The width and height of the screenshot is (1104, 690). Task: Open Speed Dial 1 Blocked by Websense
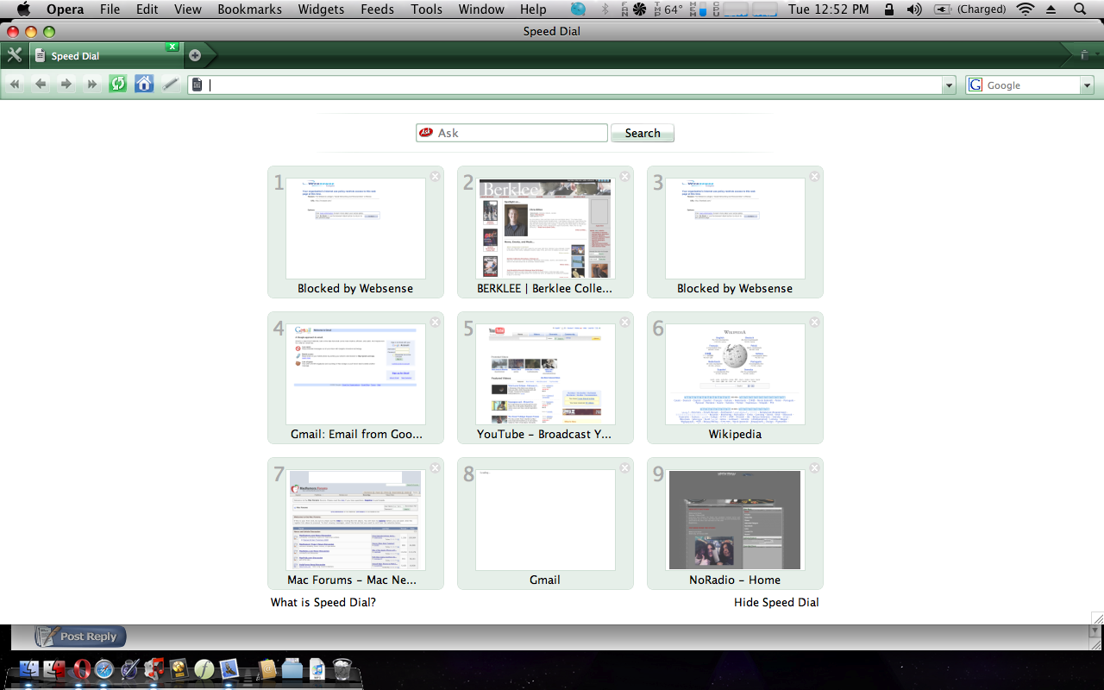[355, 229]
